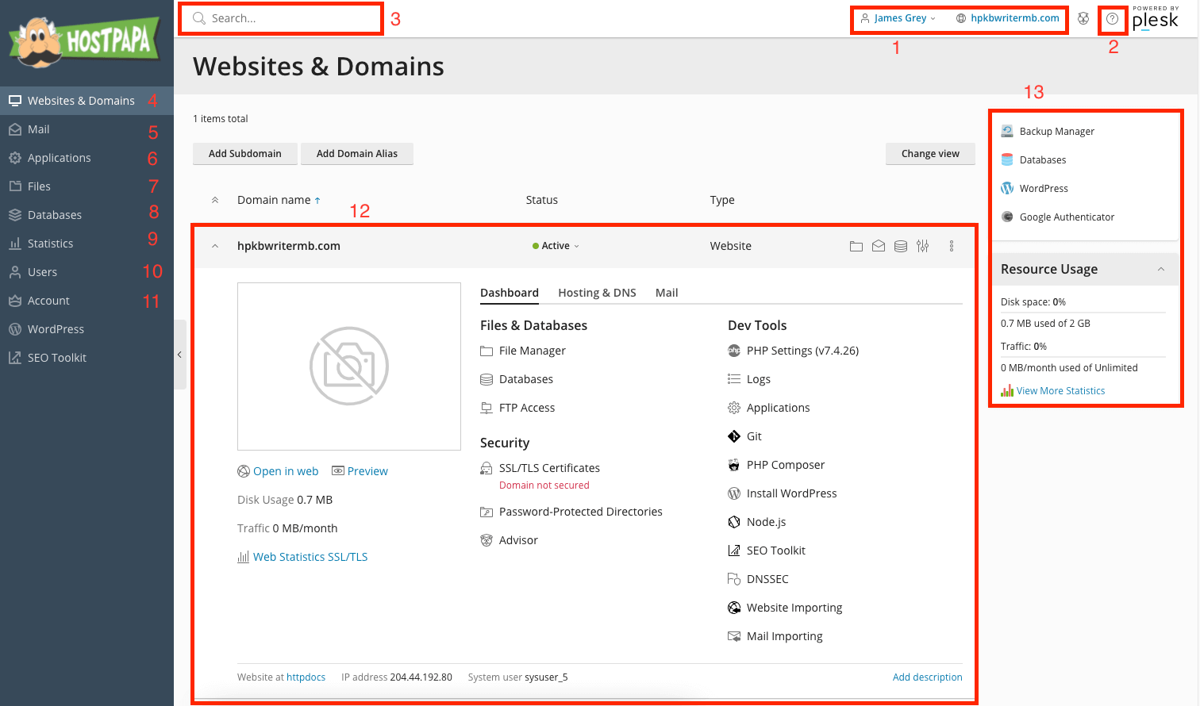This screenshot has width=1200, height=706.
Task: Collapse the Resource Usage panel
Action: [x=1160, y=269]
